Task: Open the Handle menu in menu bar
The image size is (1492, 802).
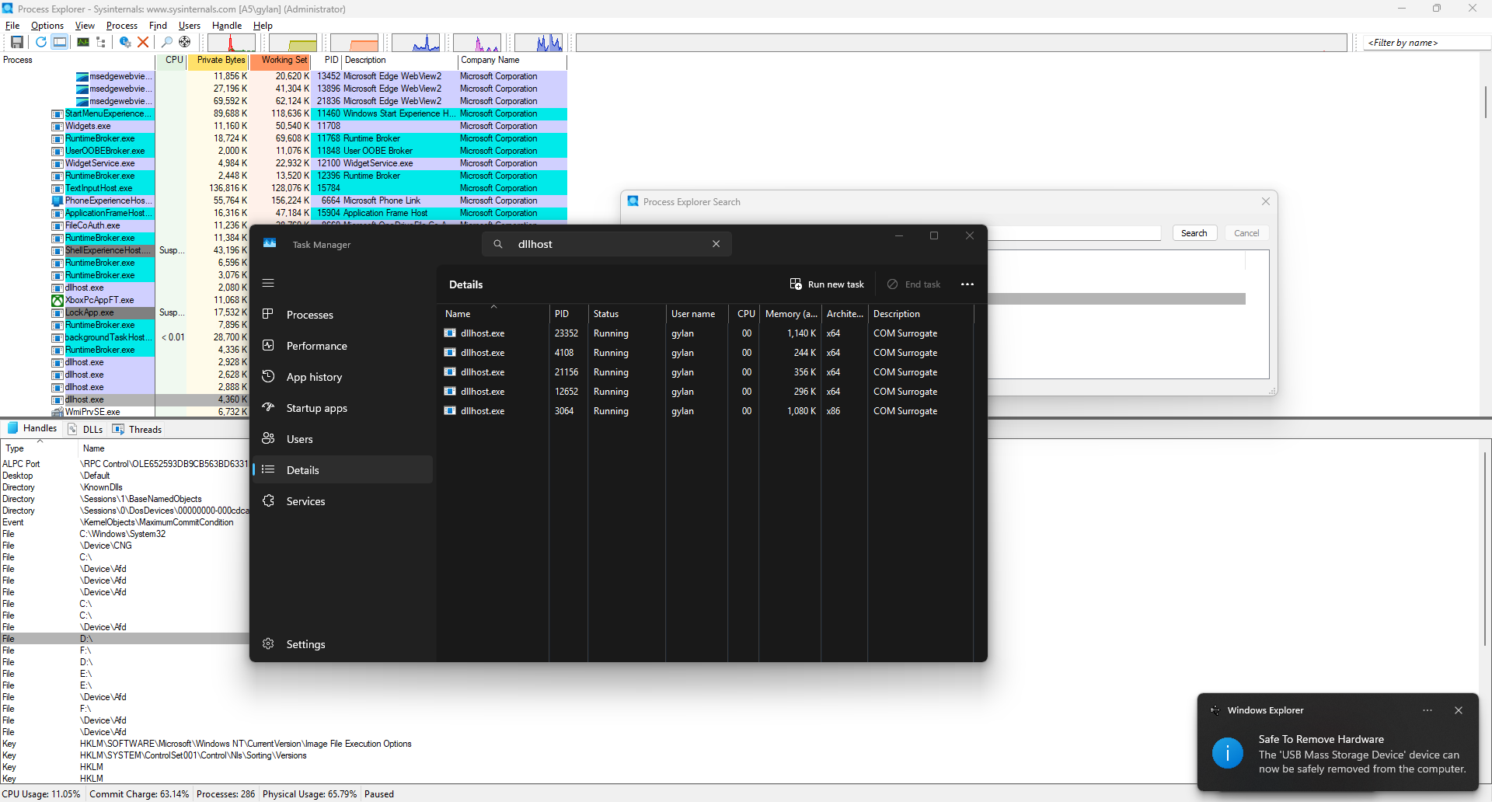Action: point(227,26)
